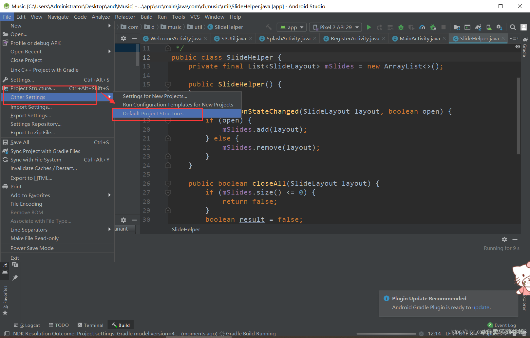Sync Project with Gradle Files elephant toolbar icon
This screenshot has width=530, height=338.
(x=478, y=27)
